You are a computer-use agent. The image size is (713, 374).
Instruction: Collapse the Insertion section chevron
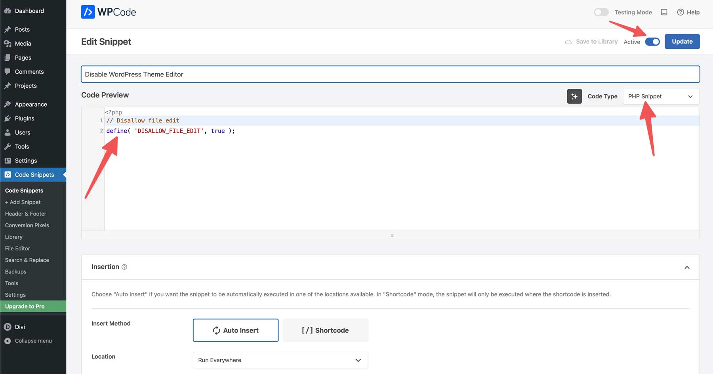(x=687, y=267)
